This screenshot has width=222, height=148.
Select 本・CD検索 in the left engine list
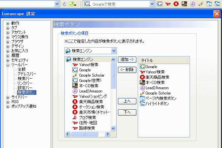(x=85, y=86)
